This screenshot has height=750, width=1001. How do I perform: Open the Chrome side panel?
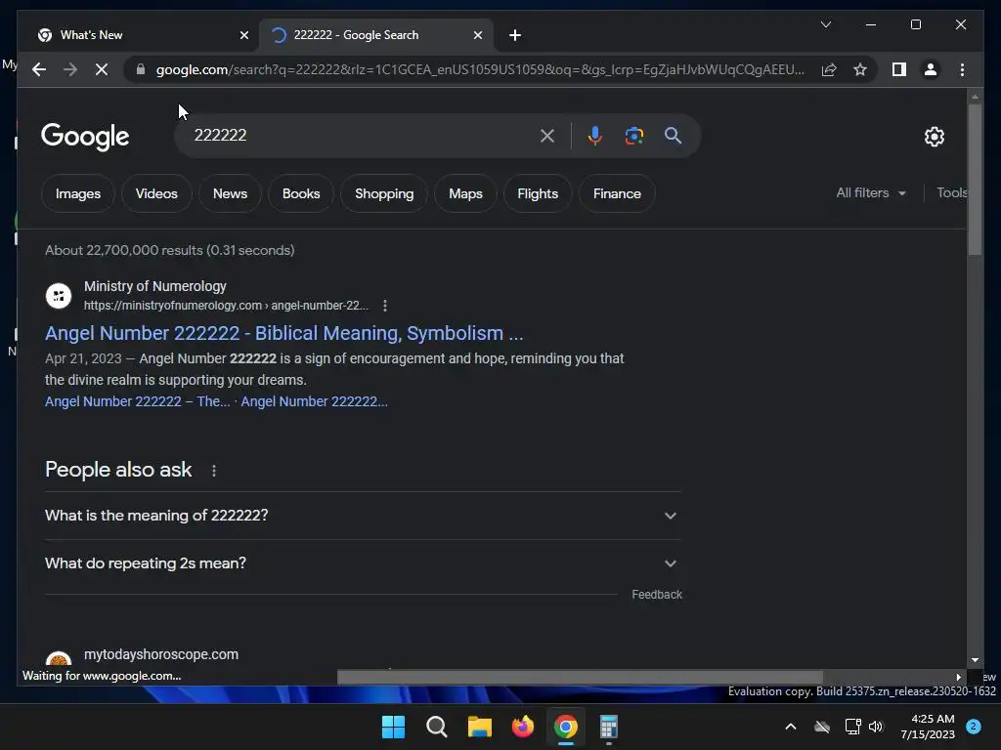pyautogui.click(x=899, y=69)
